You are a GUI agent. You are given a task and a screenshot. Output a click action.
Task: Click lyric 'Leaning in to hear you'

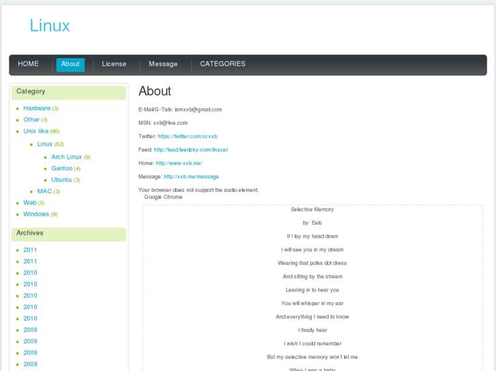click(x=312, y=290)
